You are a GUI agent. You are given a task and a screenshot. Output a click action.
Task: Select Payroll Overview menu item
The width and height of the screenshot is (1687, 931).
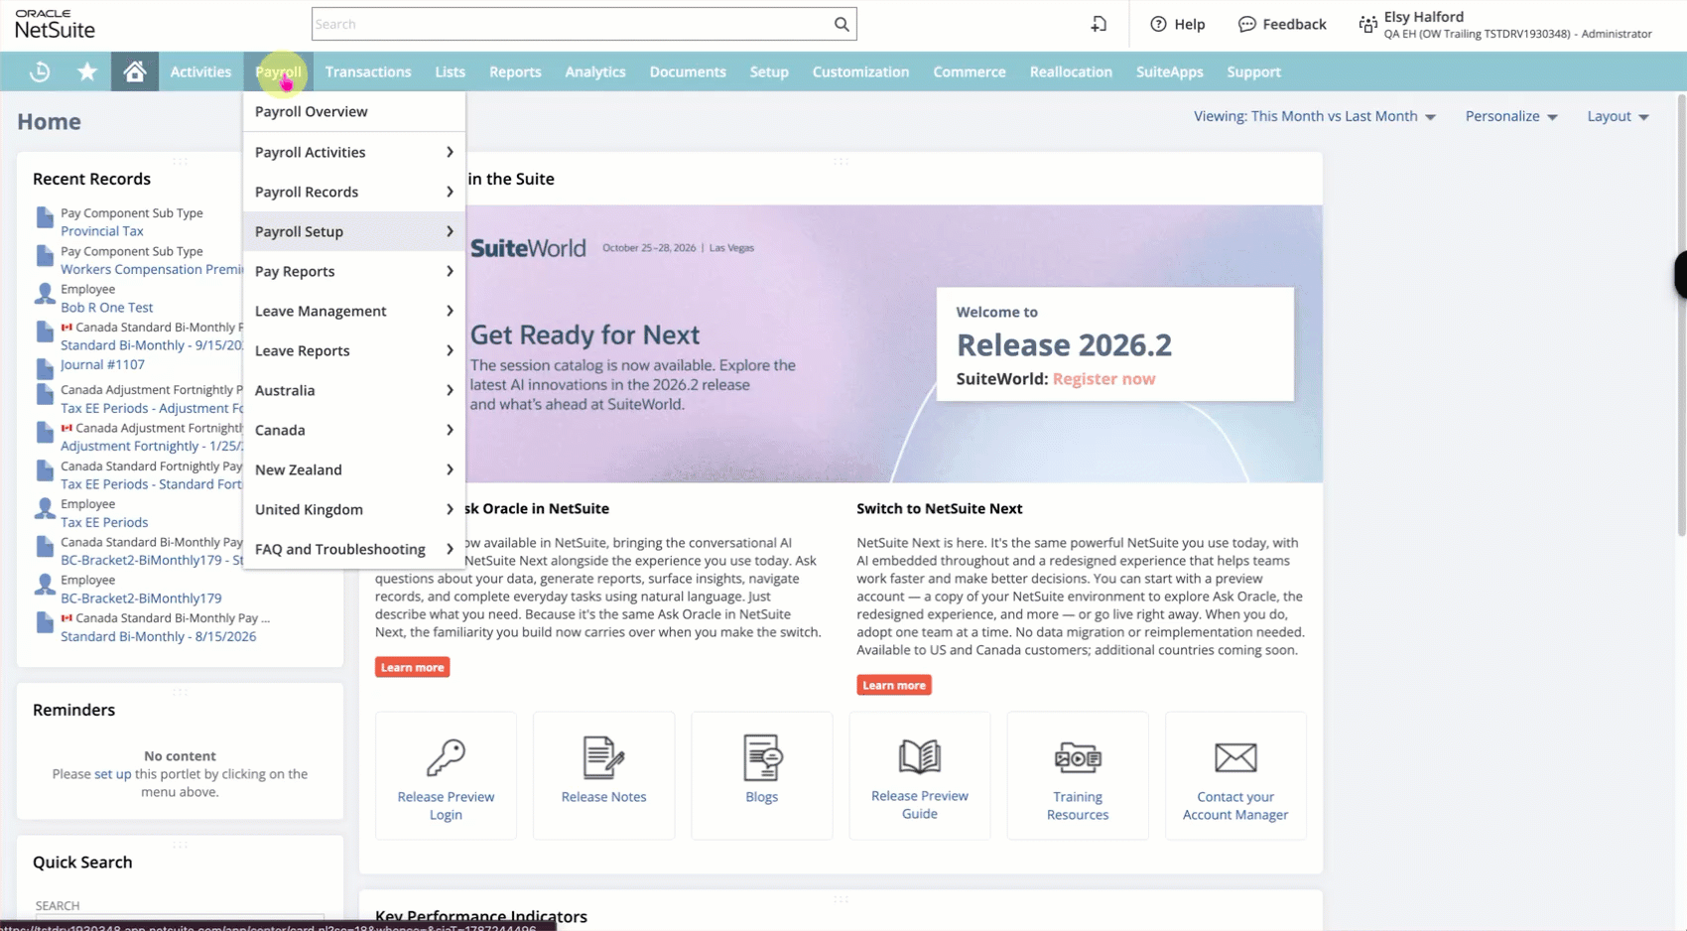pyautogui.click(x=354, y=111)
